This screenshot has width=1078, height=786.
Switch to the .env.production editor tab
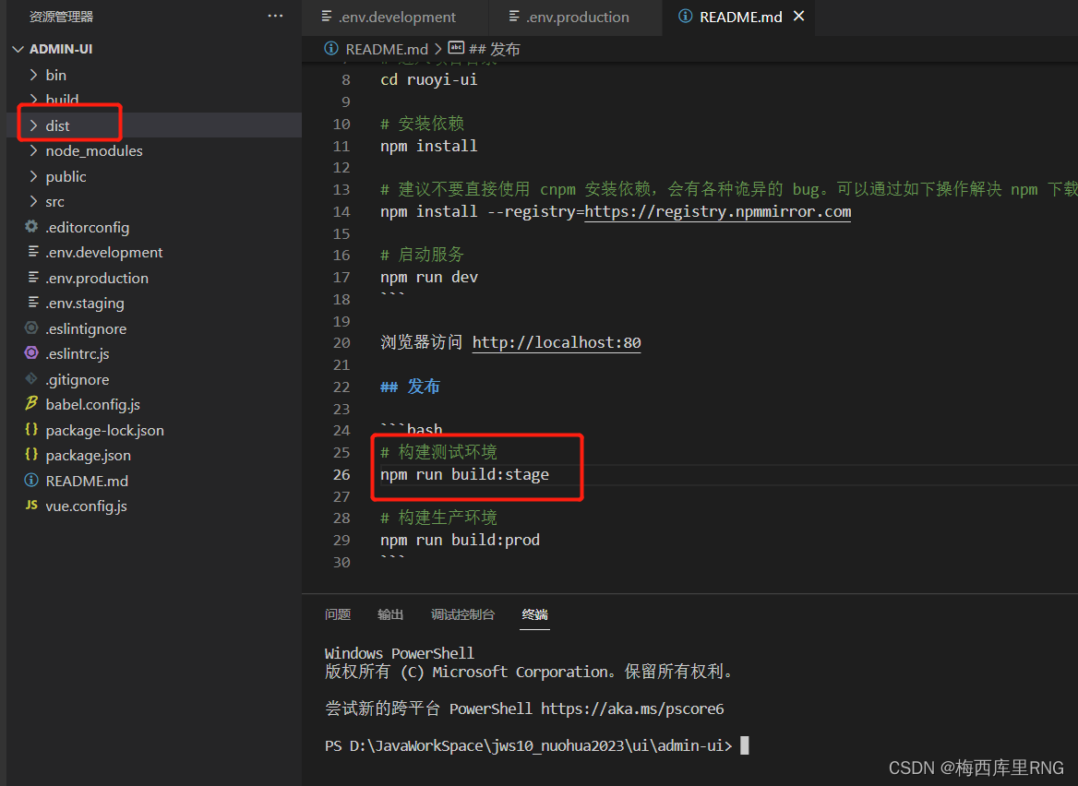pyautogui.click(x=575, y=18)
